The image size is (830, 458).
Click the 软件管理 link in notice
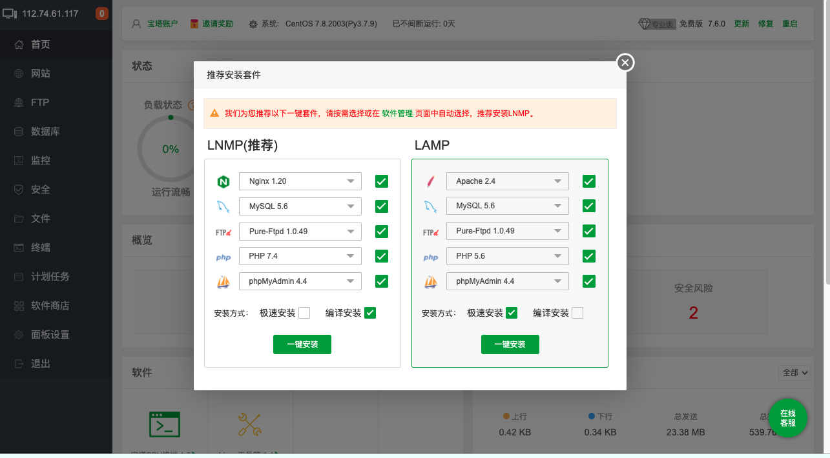pyautogui.click(x=397, y=114)
